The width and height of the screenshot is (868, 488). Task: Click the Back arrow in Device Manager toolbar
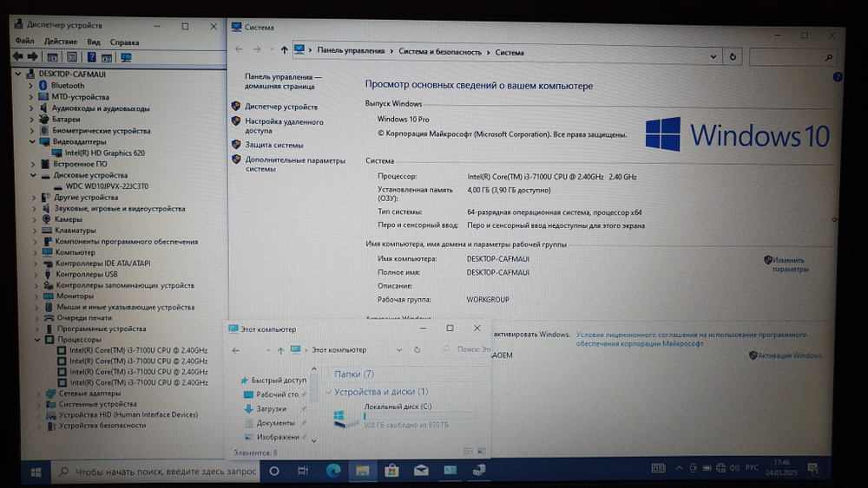click(x=17, y=56)
